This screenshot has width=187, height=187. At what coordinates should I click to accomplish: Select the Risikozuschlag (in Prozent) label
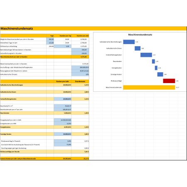coord(11,141)
